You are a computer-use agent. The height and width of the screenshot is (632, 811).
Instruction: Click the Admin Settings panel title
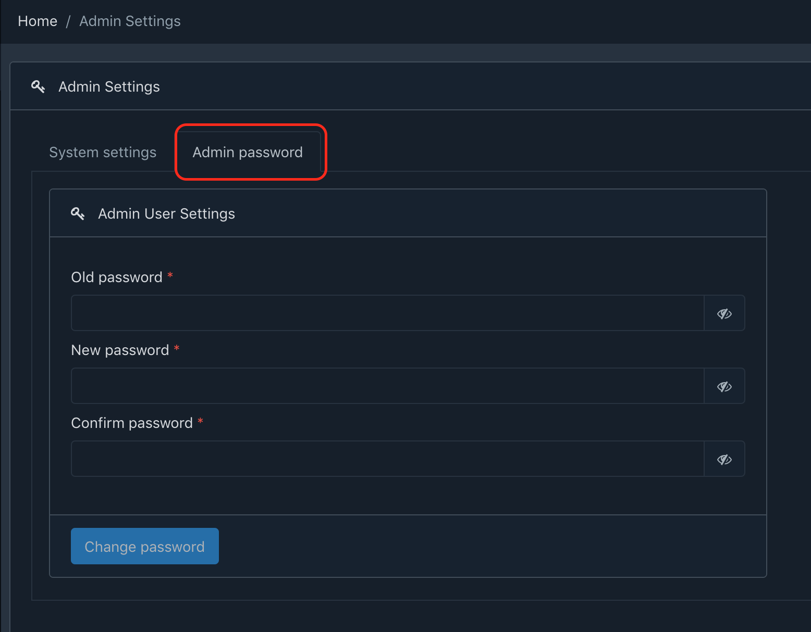[108, 86]
